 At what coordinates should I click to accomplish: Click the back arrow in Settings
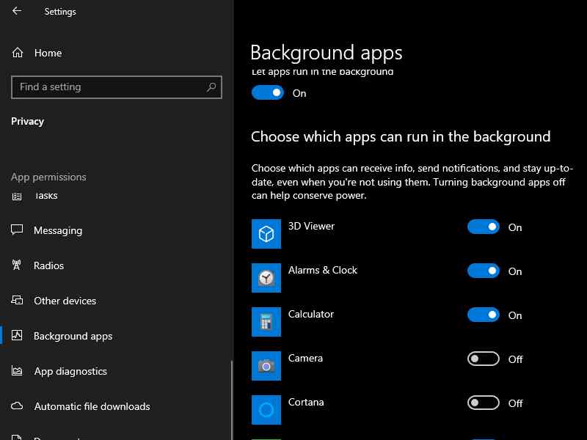tap(17, 11)
